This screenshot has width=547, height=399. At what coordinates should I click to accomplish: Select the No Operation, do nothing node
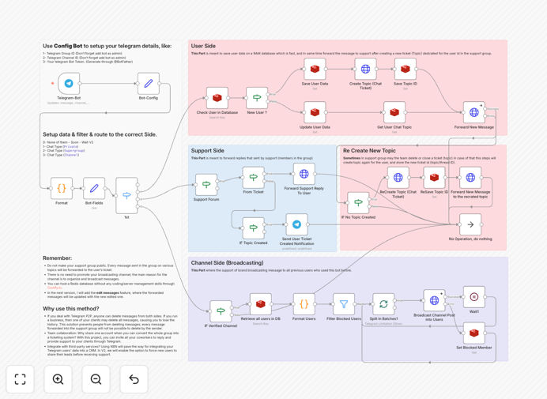click(470, 224)
